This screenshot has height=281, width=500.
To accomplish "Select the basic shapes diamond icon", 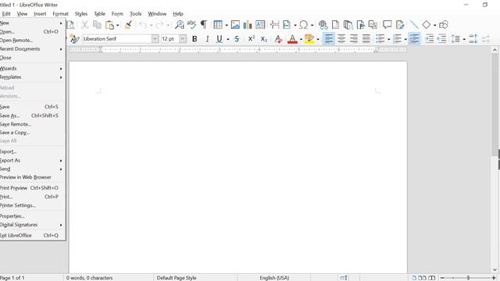I will pyautogui.click(x=427, y=25).
